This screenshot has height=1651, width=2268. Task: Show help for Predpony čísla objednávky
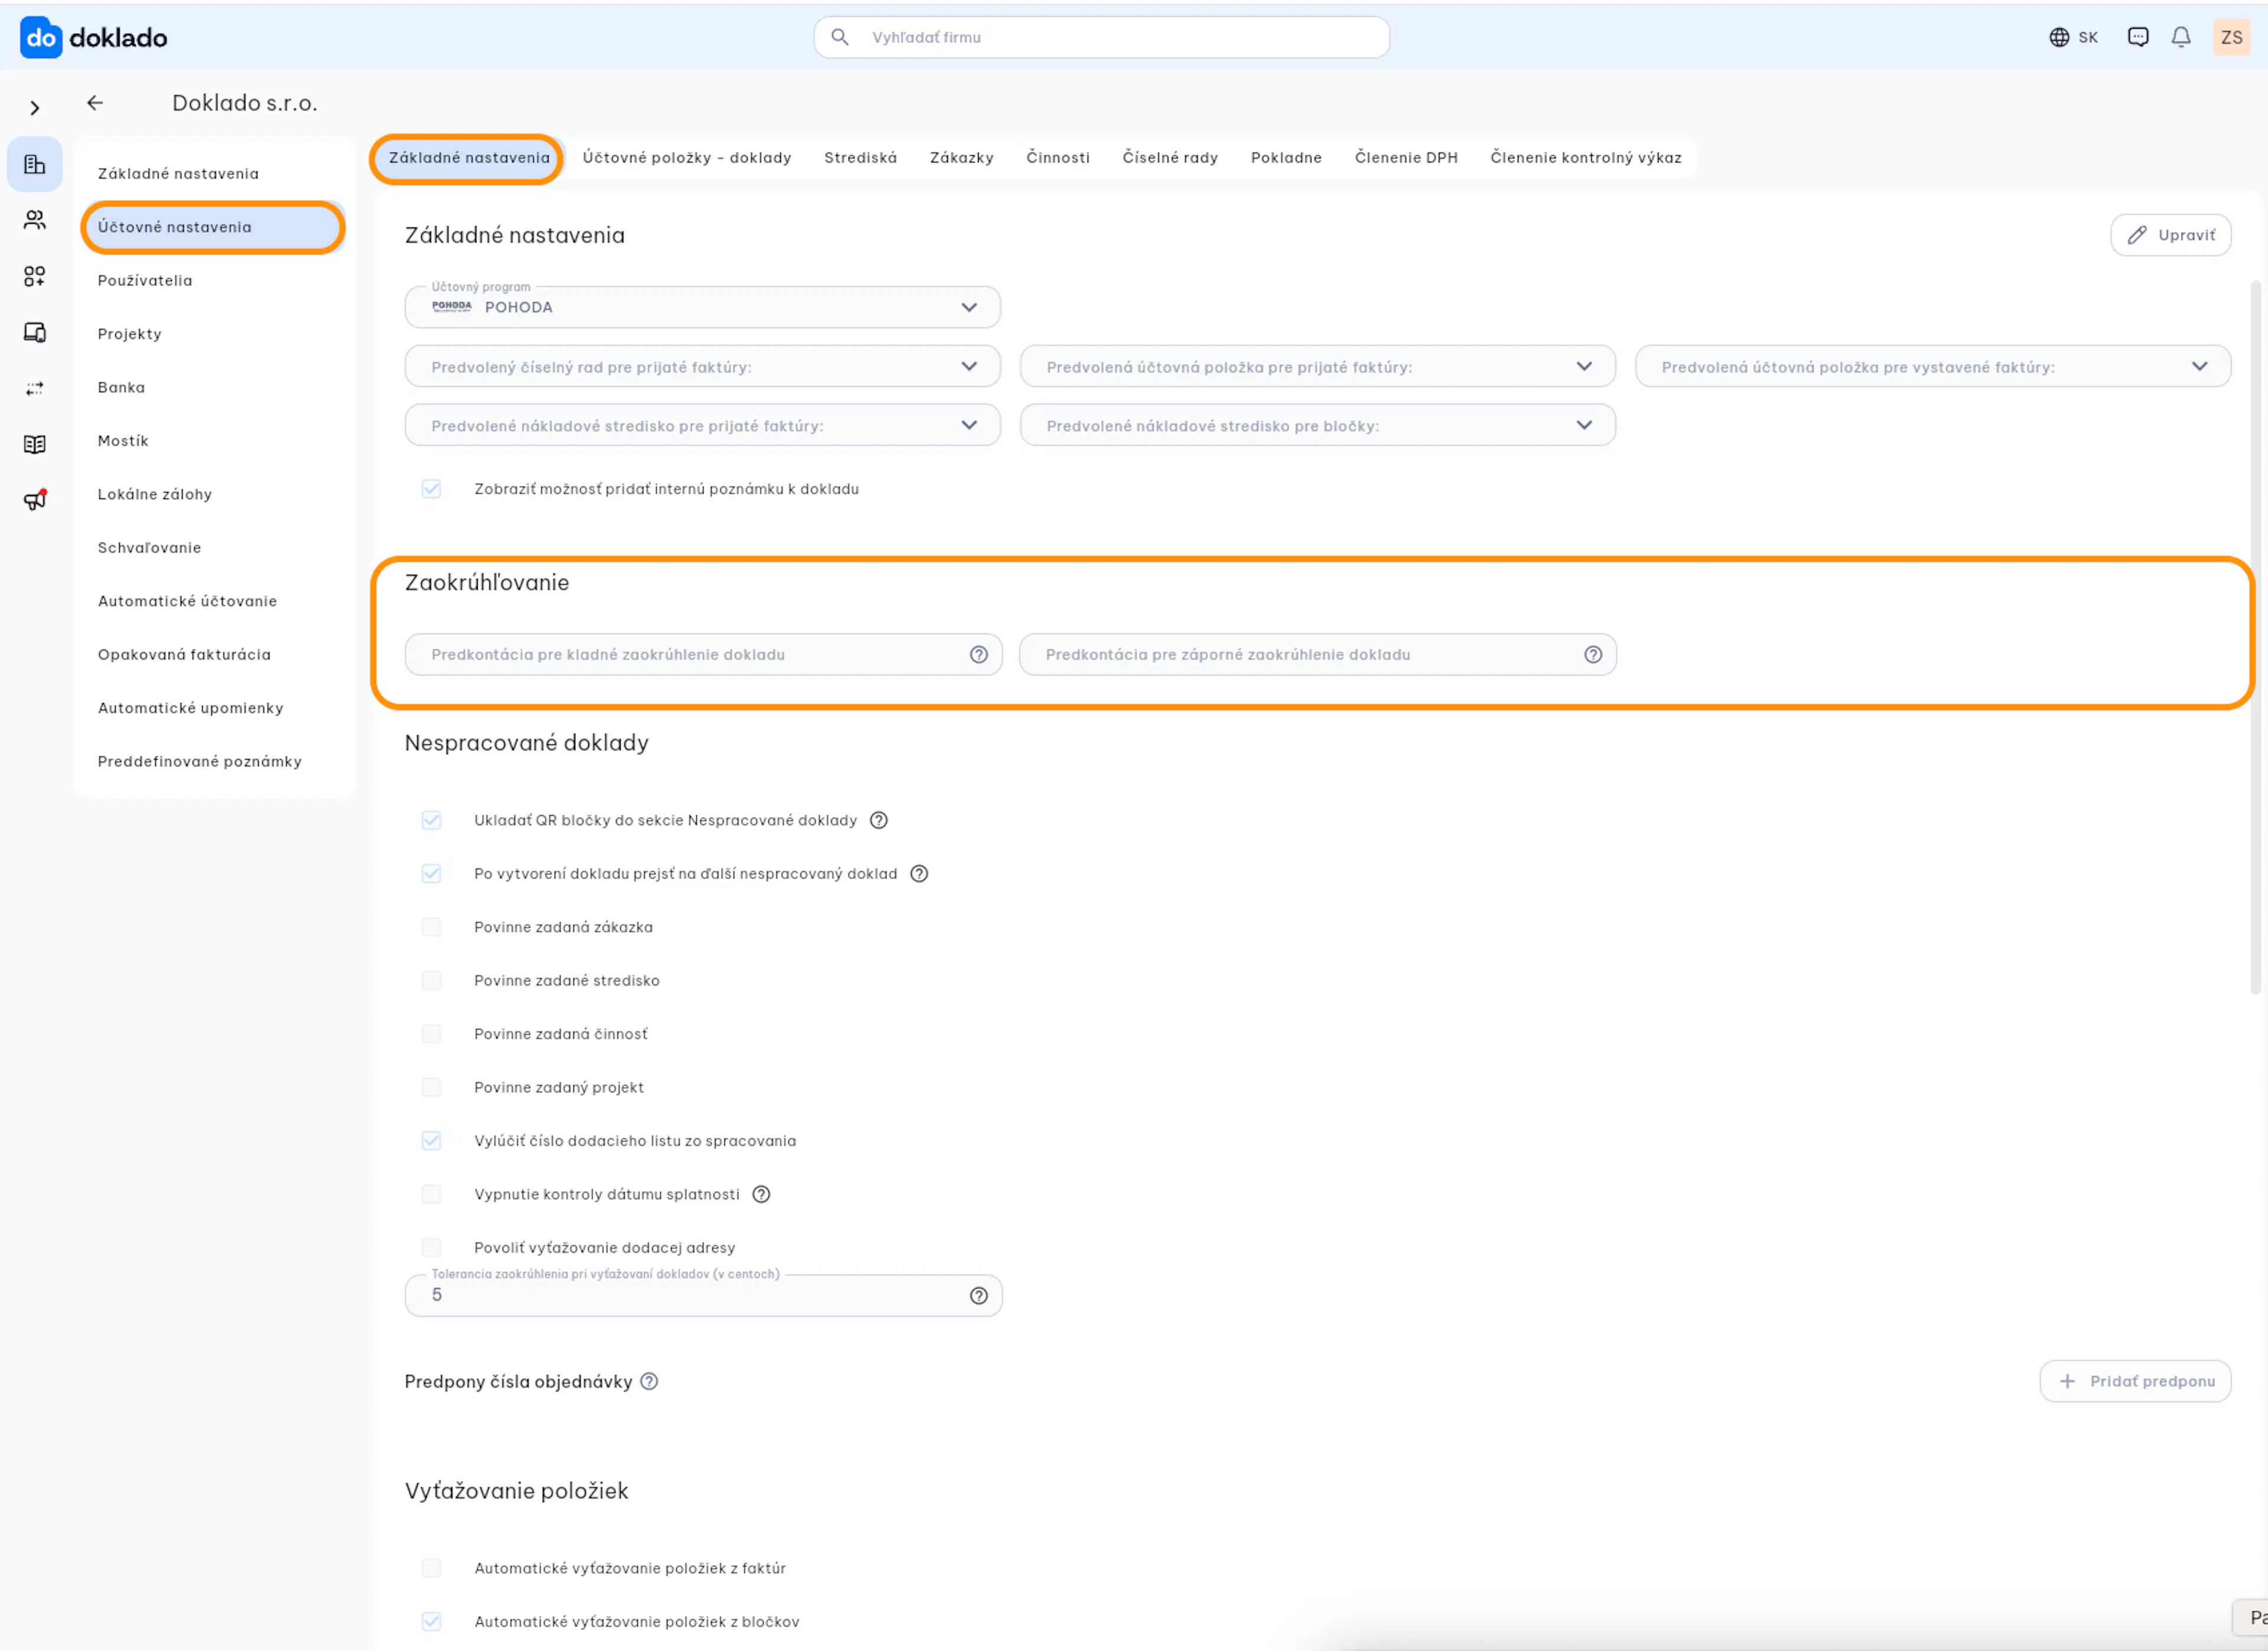(649, 1381)
